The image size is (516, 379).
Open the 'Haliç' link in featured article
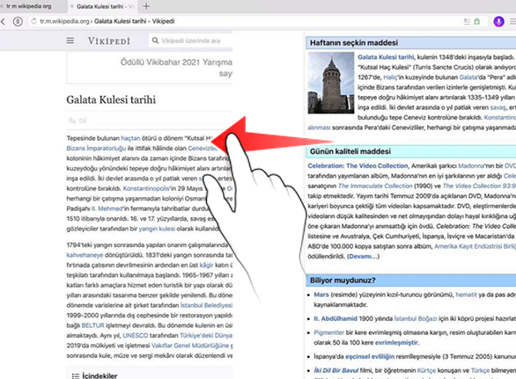pos(390,77)
